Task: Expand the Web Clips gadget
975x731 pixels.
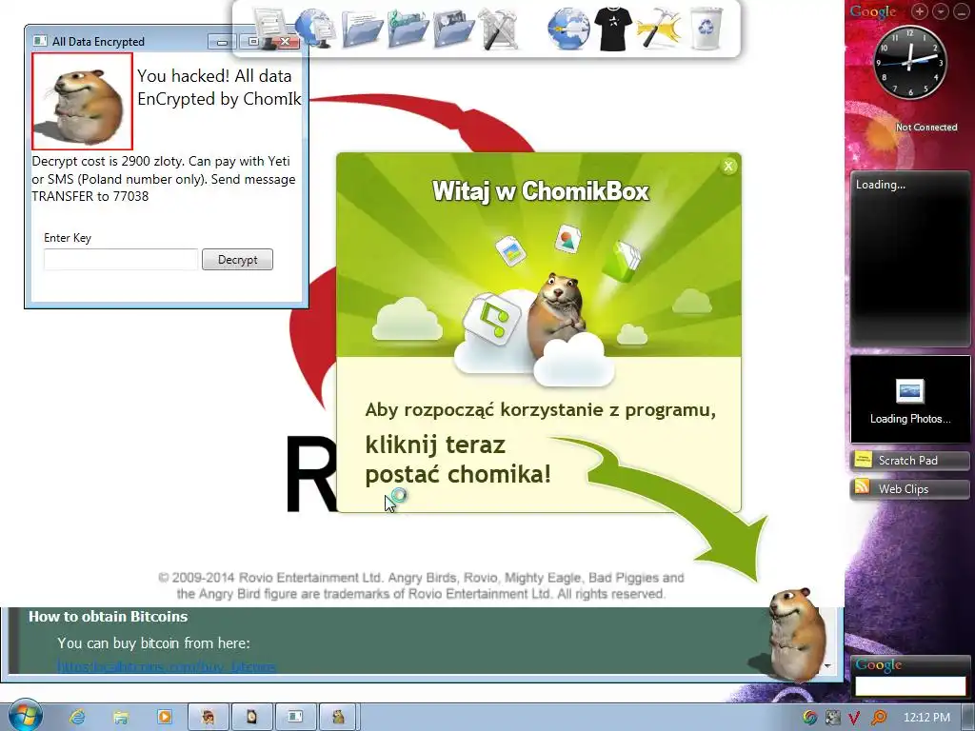Action: [x=909, y=488]
